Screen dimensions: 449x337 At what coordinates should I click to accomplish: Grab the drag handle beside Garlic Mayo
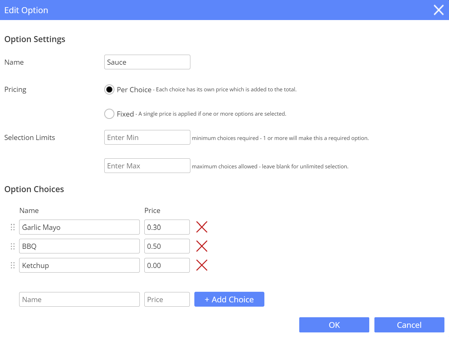tap(12, 227)
